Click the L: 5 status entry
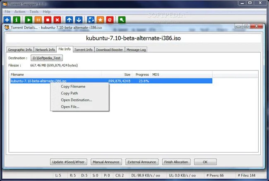Image resolution: width=269 pixels, height=181 pixels. (58, 175)
